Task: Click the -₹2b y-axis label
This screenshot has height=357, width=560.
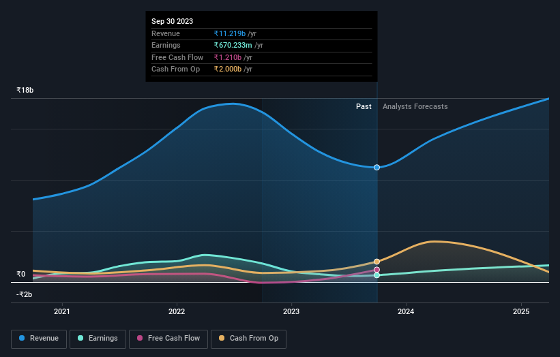Action: [x=25, y=294]
